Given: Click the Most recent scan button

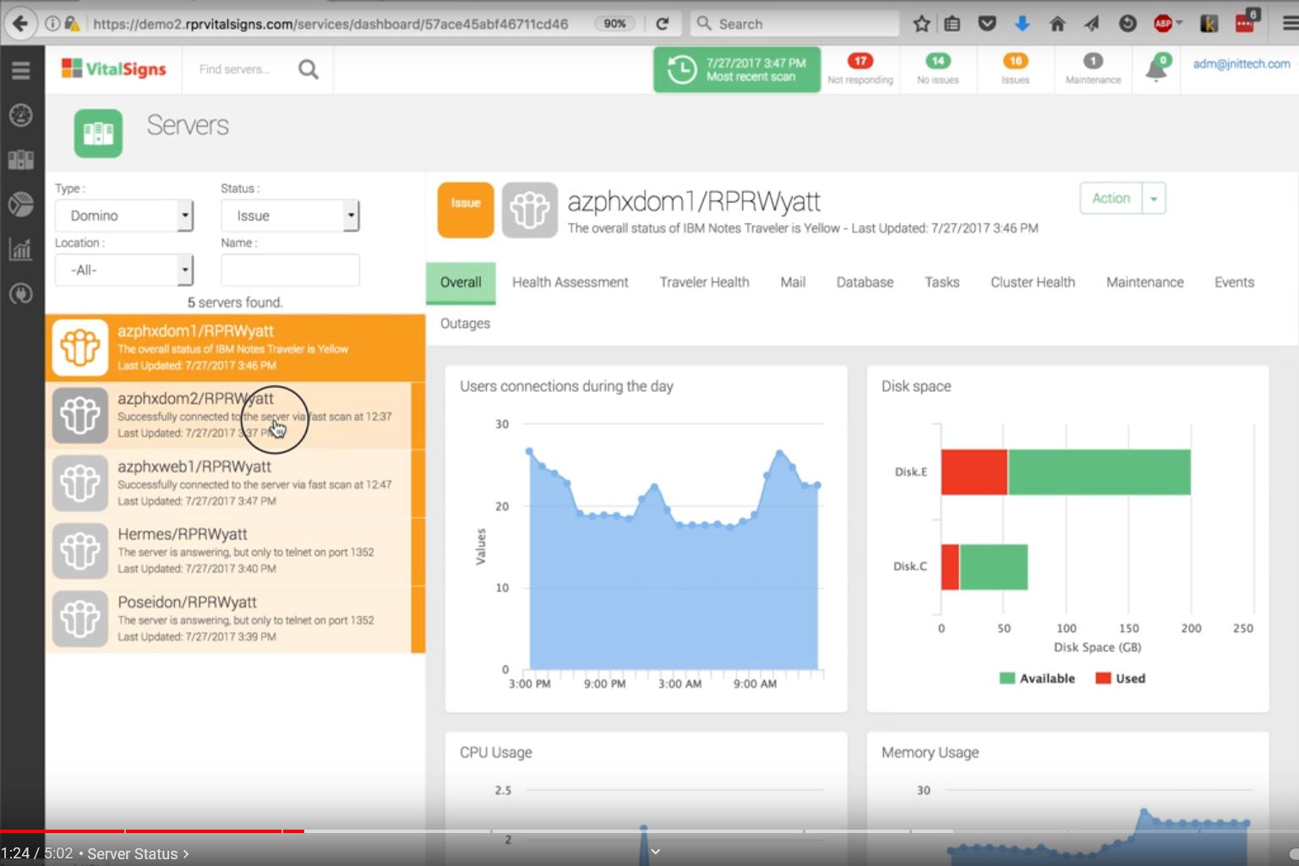Looking at the screenshot, I should click(737, 69).
